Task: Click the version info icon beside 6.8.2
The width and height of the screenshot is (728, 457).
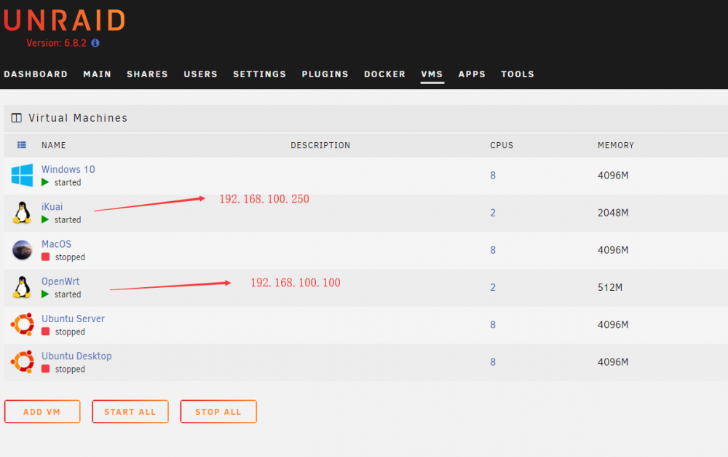Action: (x=95, y=43)
